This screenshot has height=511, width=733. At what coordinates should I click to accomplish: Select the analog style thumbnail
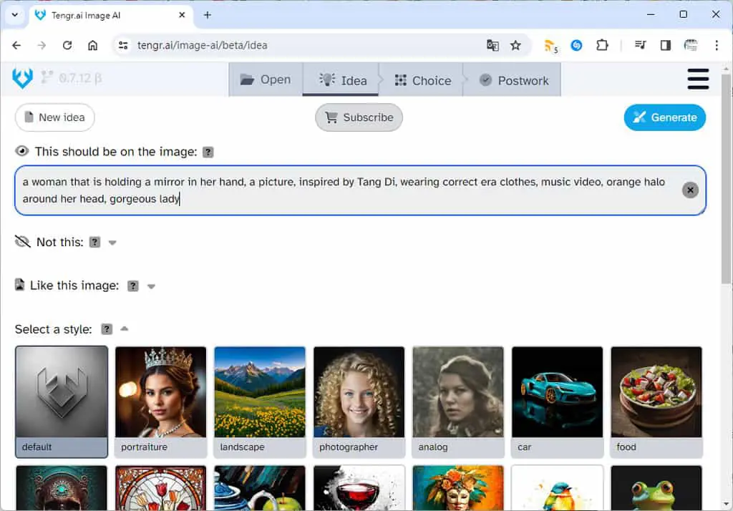[458, 401]
